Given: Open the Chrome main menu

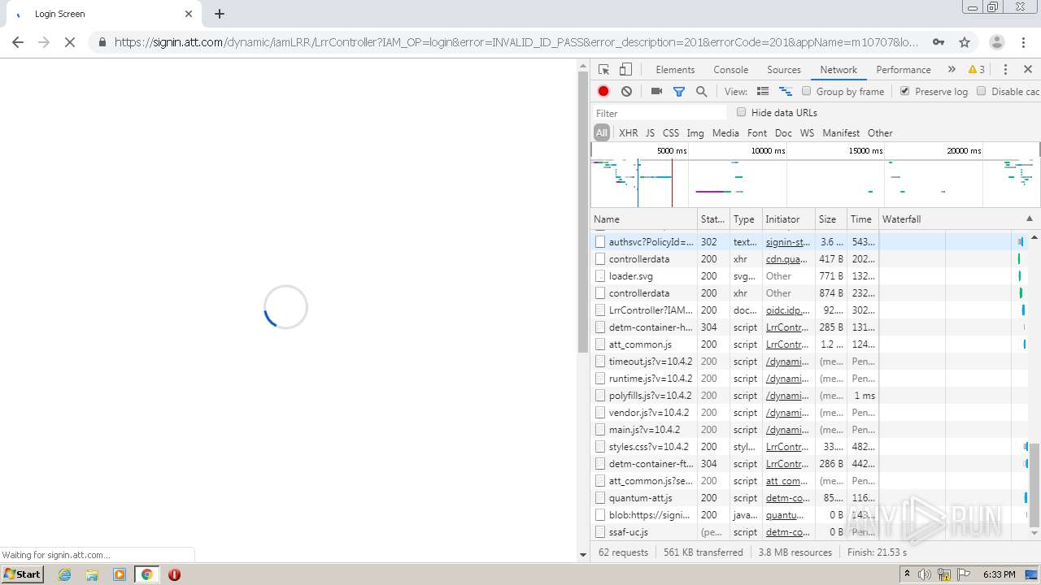Looking at the screenshot, I should click(x=1022, y=42).
